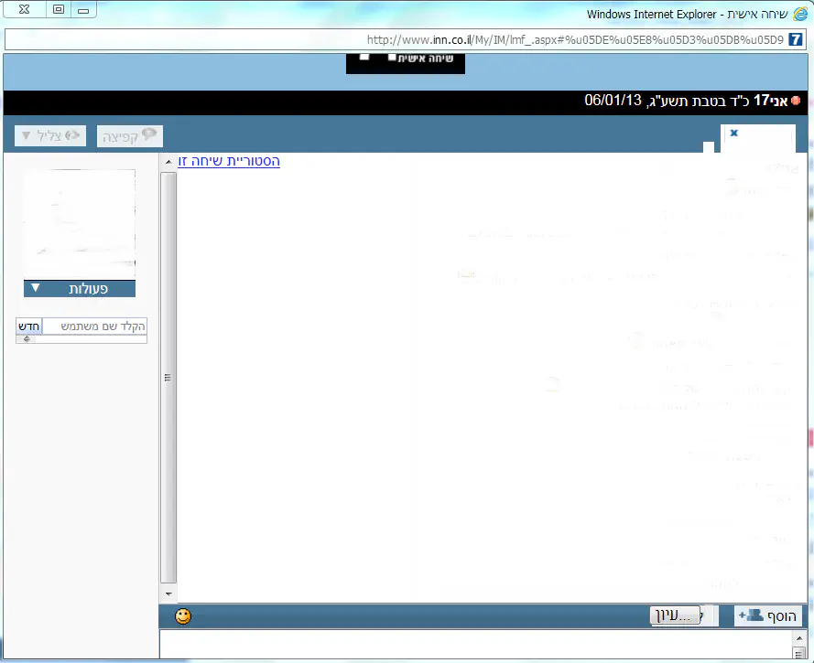
Task: Open the הסטוריית שיחה זו link
Action: [x=229, y=161]
